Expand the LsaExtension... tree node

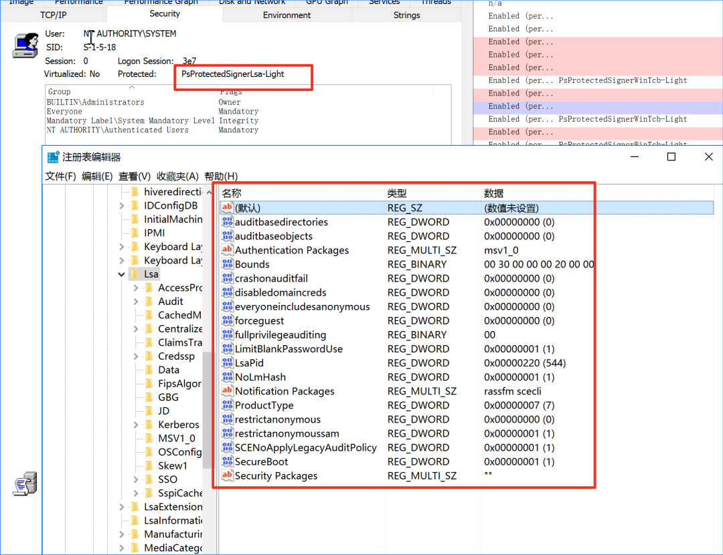122,507
